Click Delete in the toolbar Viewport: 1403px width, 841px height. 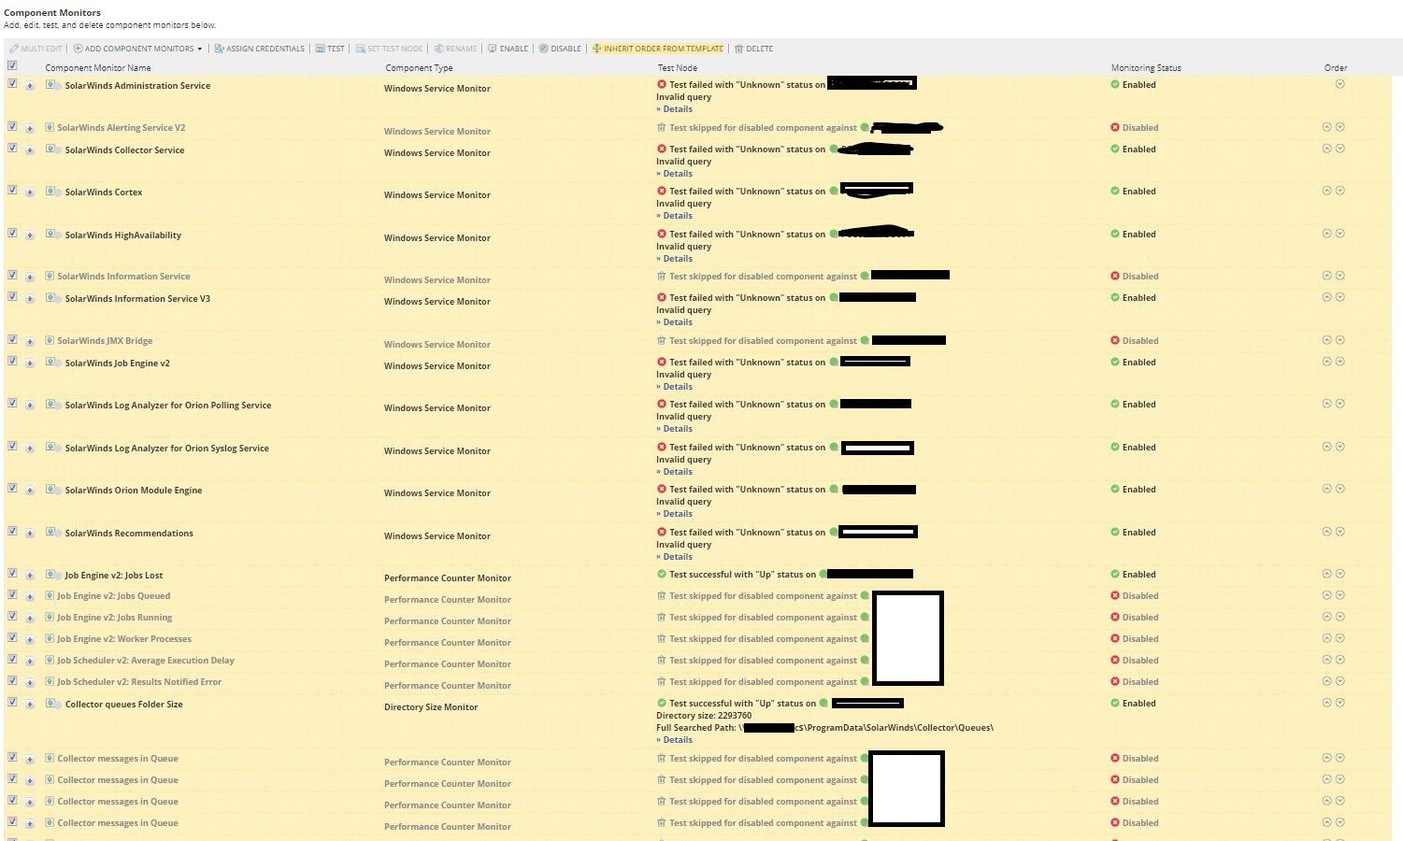point(753,49)
